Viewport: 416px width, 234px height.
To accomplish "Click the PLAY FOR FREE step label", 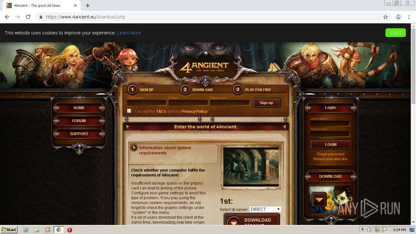I will tap(258, 90).
